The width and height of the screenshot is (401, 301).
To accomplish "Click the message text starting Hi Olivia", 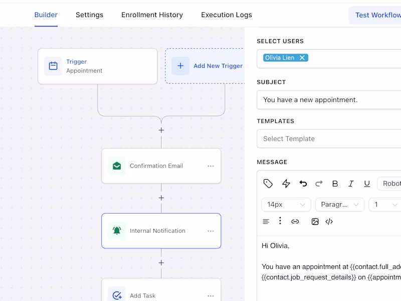I will click(275, 246).
